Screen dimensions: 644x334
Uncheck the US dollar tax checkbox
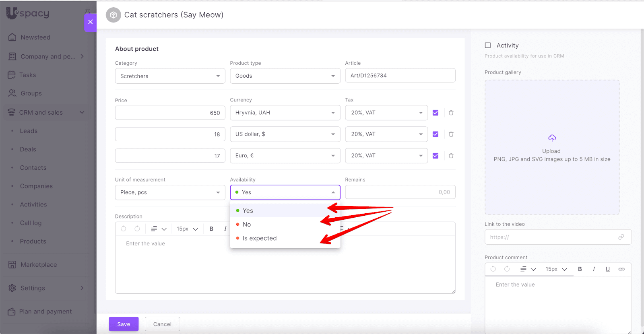pyautogui.click(x=436, y=134)
